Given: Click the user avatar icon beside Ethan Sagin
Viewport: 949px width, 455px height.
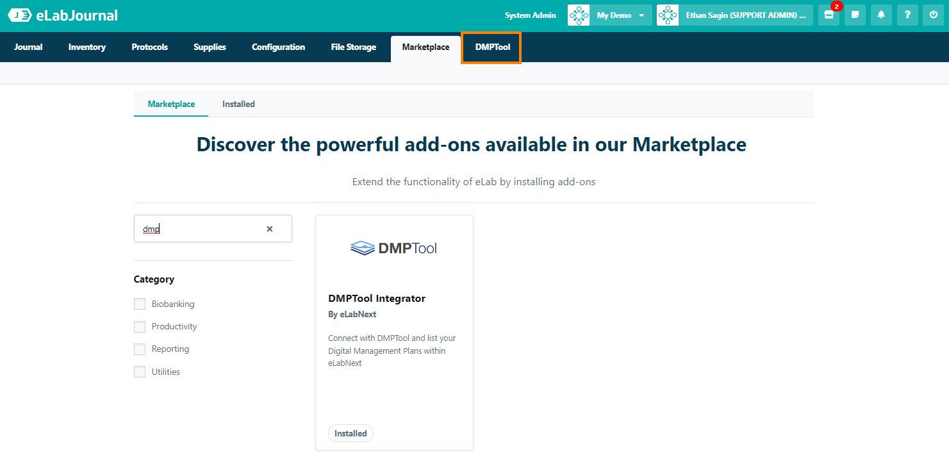Looking at the screenshot, I should click(668, 15).
